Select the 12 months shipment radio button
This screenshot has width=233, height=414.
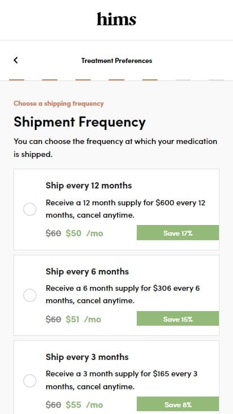coord(30,209)
